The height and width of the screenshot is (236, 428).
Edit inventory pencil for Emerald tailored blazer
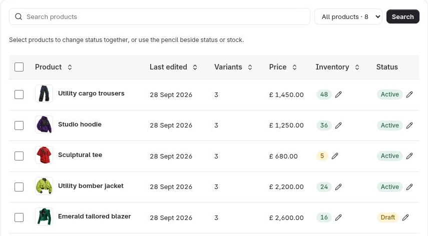pyautogui.click(x=338, y=217)
